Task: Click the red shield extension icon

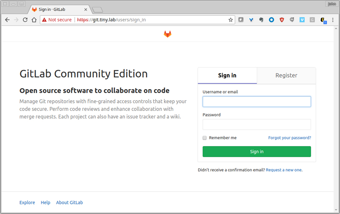Action: coord(281,20)
